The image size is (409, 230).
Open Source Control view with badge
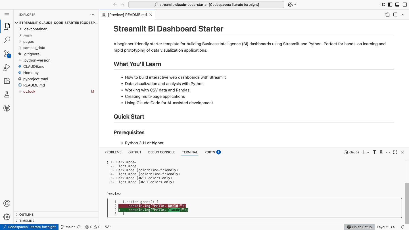(x=7, y=54)
